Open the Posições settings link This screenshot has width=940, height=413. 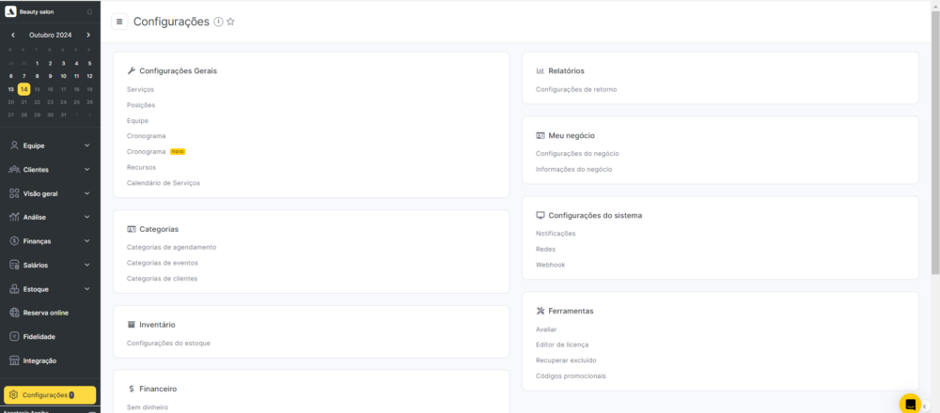(141, 105)
